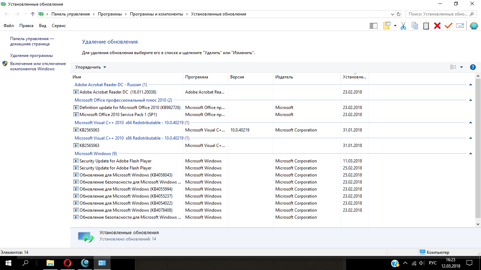Open Classic Shell settings via the shell icon
The image size is (481, 270).
point(474,26)
